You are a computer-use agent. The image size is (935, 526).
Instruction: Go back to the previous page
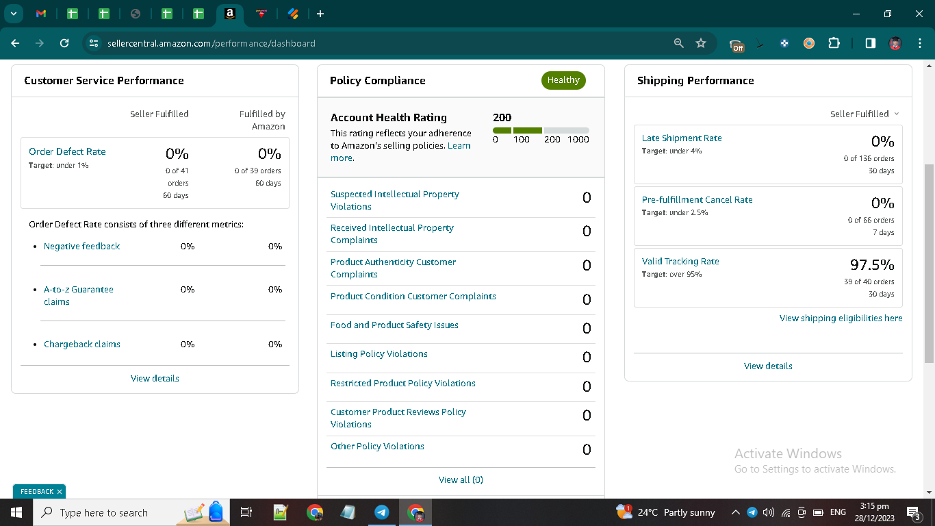pyautogui.click(x=16, y=43)
